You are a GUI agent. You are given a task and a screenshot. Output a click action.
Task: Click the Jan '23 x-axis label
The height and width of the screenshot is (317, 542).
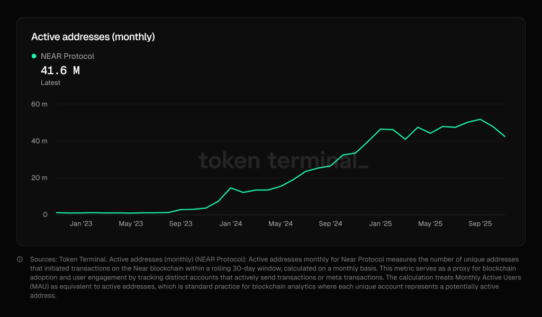pyautogui.click(x=81, y=224)
